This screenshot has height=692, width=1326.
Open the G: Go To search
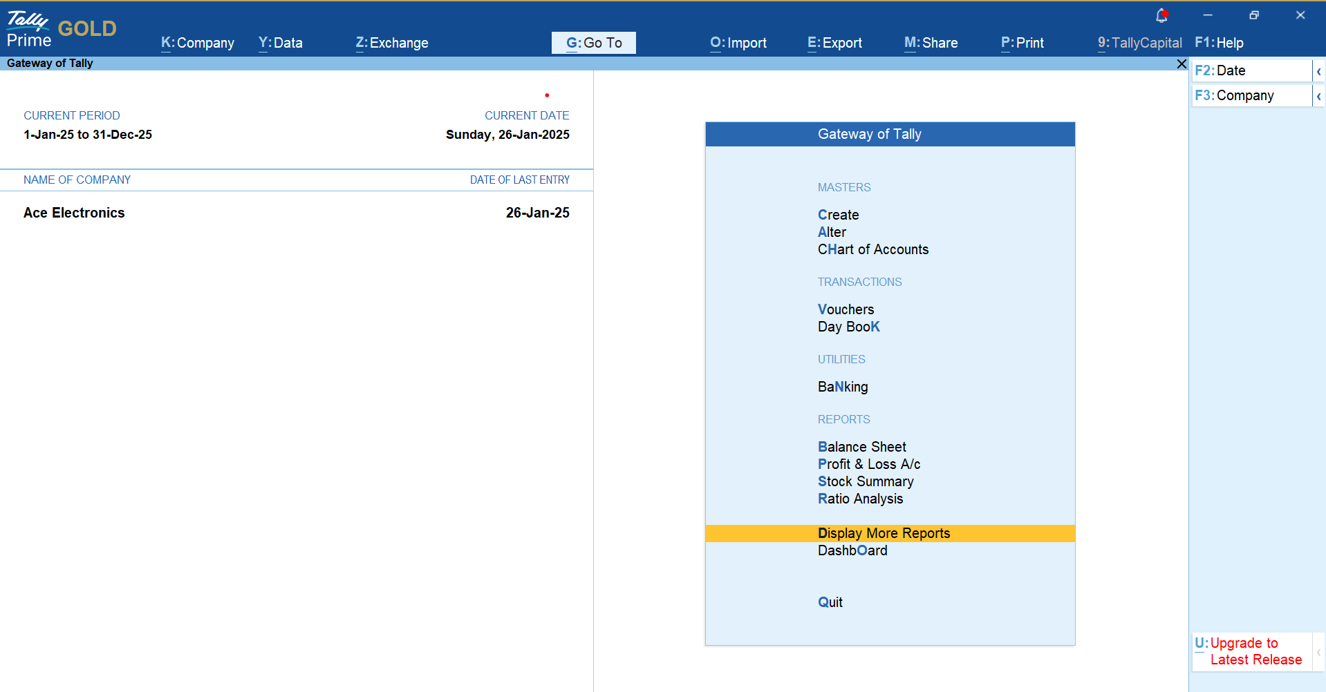[x=594, y=43]
